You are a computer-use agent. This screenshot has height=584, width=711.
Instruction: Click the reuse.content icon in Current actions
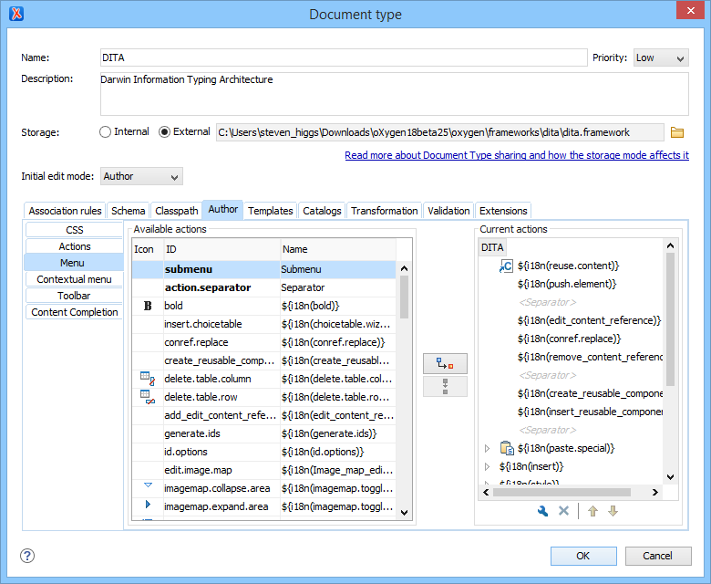click(x=506, y=266)
